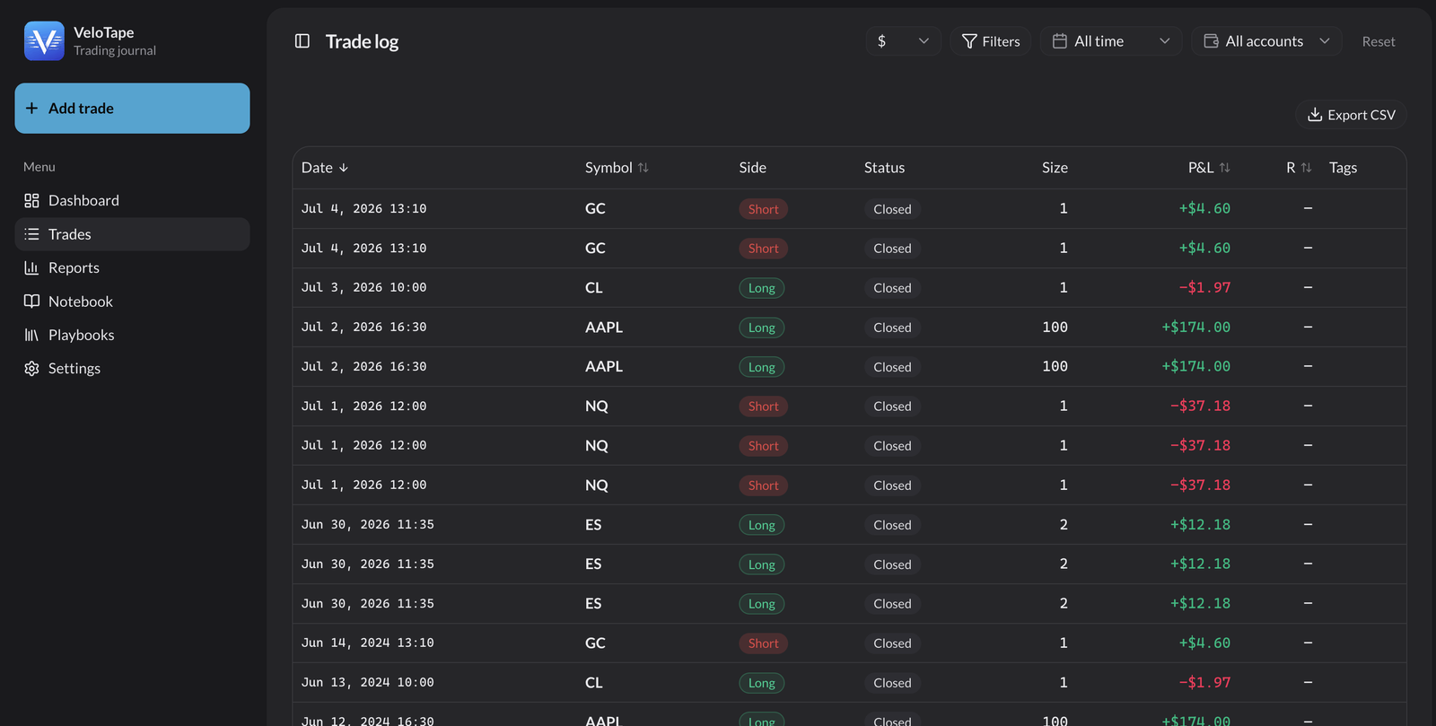Open the Dashboard menu item
Screen dimensions: 1436x726
pos(132,200)
